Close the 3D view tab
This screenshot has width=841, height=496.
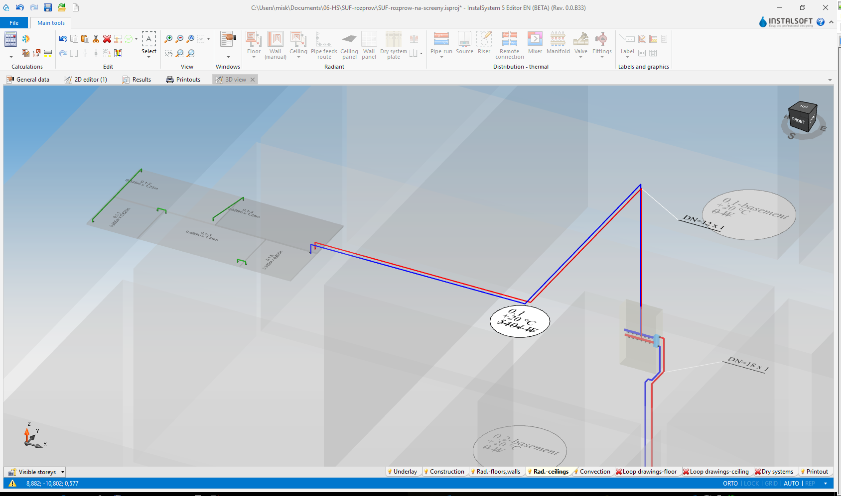click(x=253, y=80)
